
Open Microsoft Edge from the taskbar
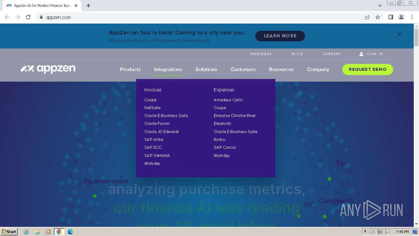[x=70, y=232]
